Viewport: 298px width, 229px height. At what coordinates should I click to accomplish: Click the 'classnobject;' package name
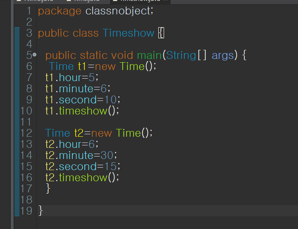point(119,11)
